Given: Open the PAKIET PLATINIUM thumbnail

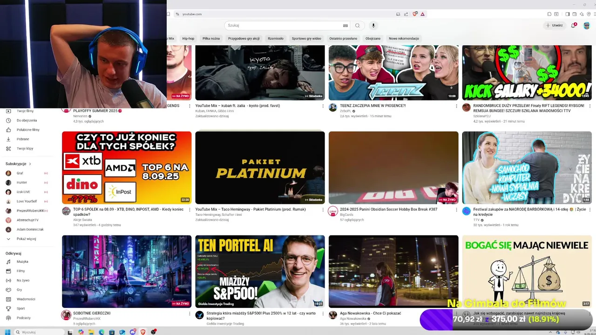Looking at the screenshot, I should coord(260,167).
